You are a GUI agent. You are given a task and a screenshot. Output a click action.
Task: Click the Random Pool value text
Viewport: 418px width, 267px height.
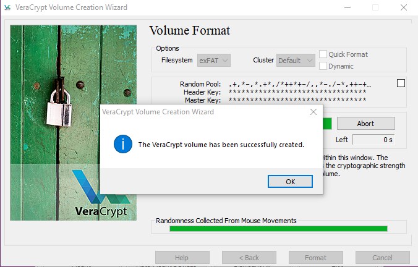tap(300, 85)
